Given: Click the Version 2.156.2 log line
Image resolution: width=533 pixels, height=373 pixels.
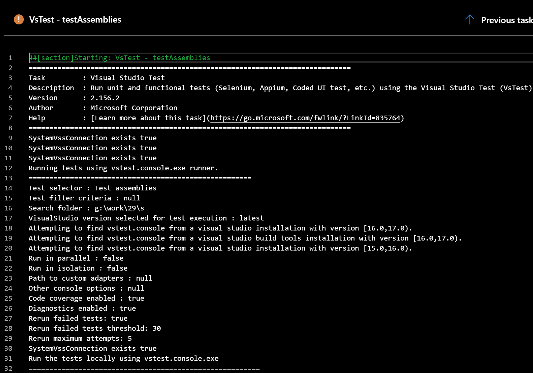Looking at the screenshot, I should tap(74, 98).
